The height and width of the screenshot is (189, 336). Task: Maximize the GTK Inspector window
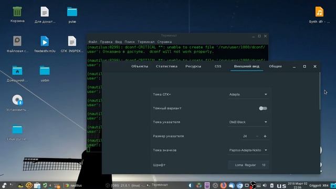pyautogui.click(x=304, y=67)
